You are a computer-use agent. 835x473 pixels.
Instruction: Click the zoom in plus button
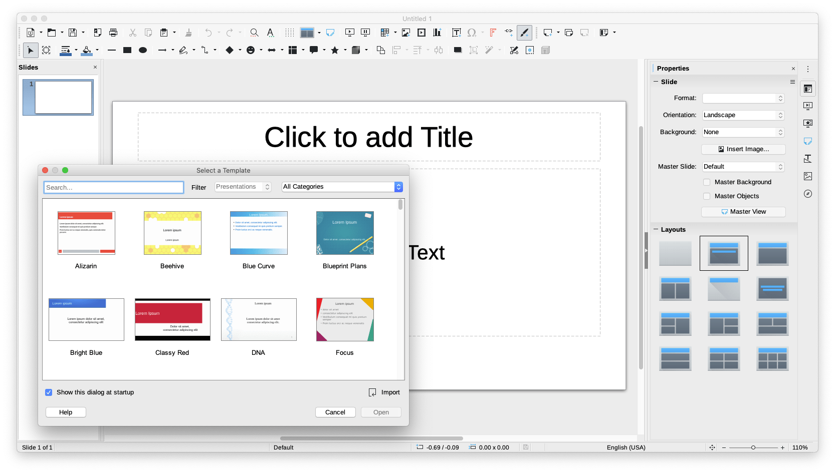tap(782, 447)
